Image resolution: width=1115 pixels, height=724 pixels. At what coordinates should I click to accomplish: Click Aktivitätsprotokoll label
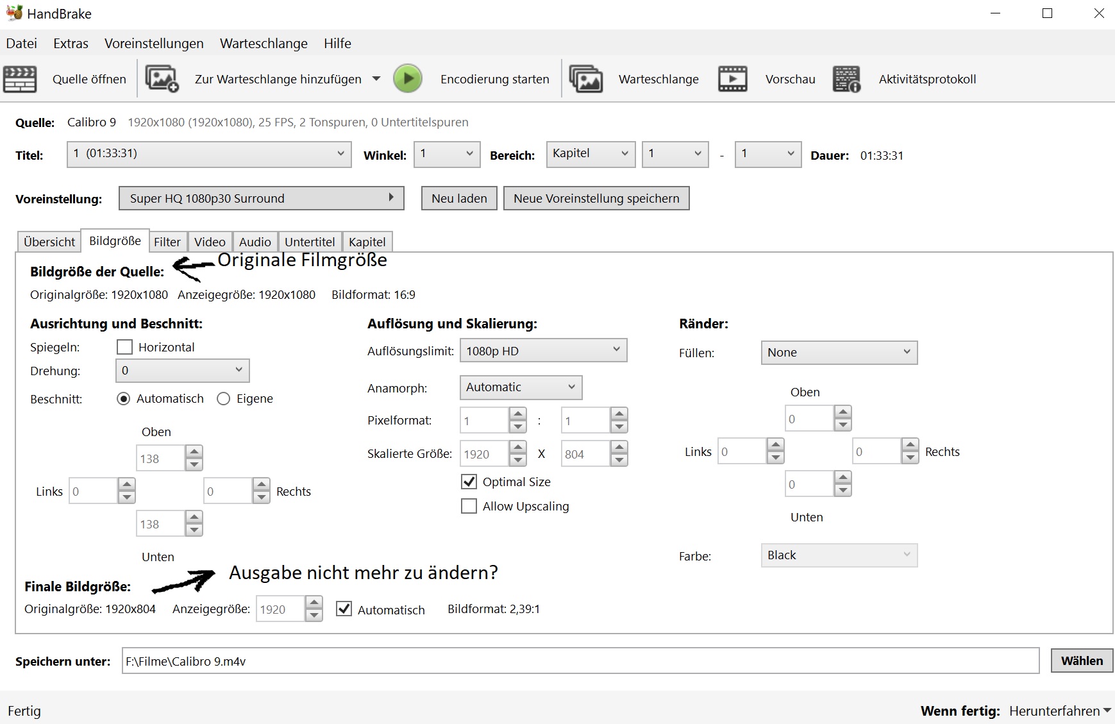coord(927,79)
